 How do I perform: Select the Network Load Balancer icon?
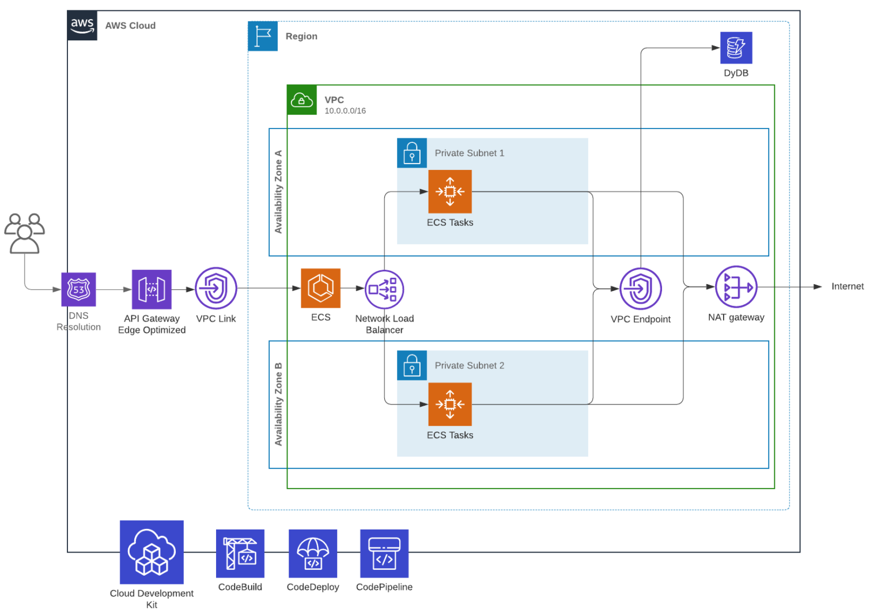pyautogui.click(x=384, y=289)
